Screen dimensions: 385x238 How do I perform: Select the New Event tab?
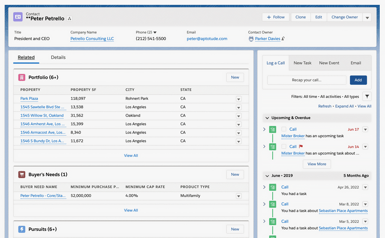click(329, 63)
